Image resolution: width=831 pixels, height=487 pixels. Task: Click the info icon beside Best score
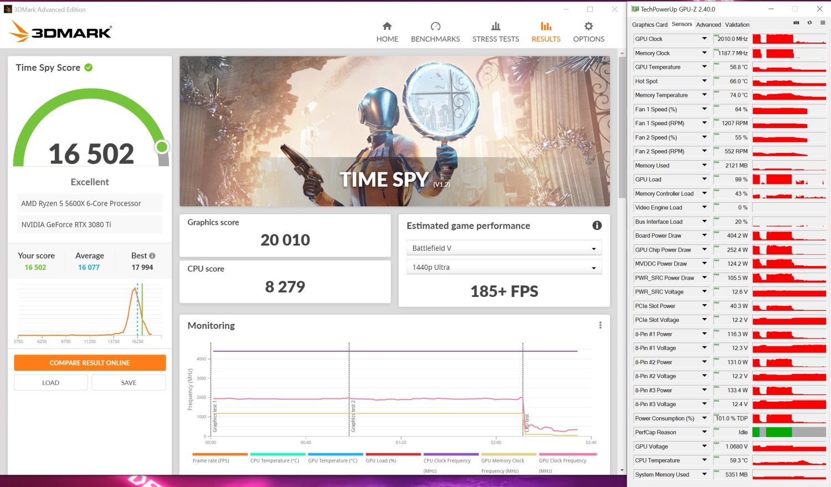[152, 256]
